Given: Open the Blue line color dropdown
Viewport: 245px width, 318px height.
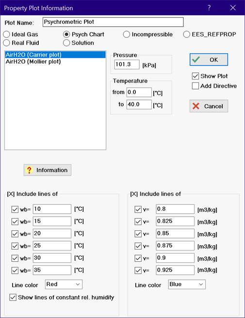Looking at the screenshot, I should pos(187,285).
